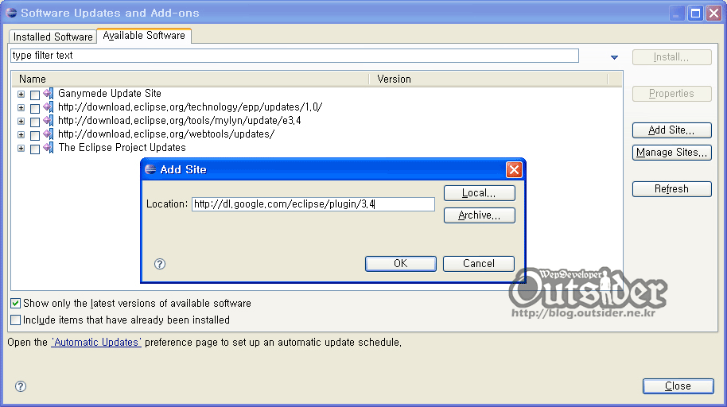
Task: Open help in the Add Site dialog
Action: [x=160, y=264]
